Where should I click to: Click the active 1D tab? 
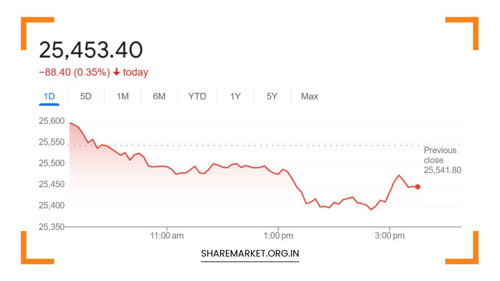point(49,96)
